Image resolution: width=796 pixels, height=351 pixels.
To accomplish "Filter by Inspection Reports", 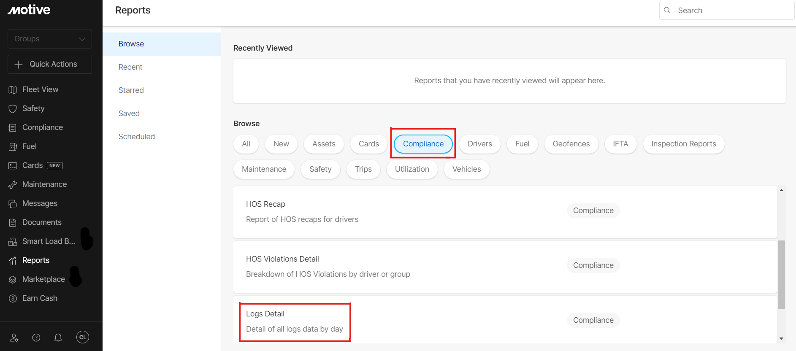I will 684,144.
